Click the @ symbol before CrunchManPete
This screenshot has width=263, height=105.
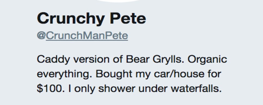point(41,36)
